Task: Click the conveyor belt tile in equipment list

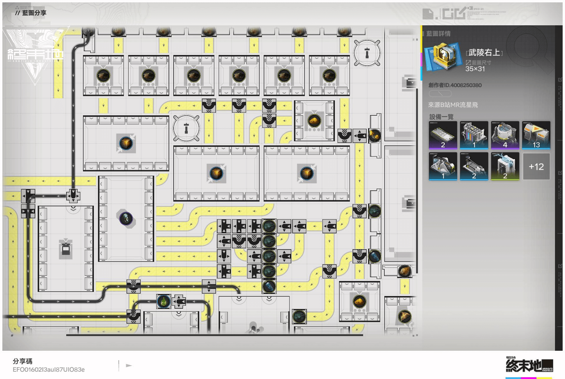Action: coord(443,135)
